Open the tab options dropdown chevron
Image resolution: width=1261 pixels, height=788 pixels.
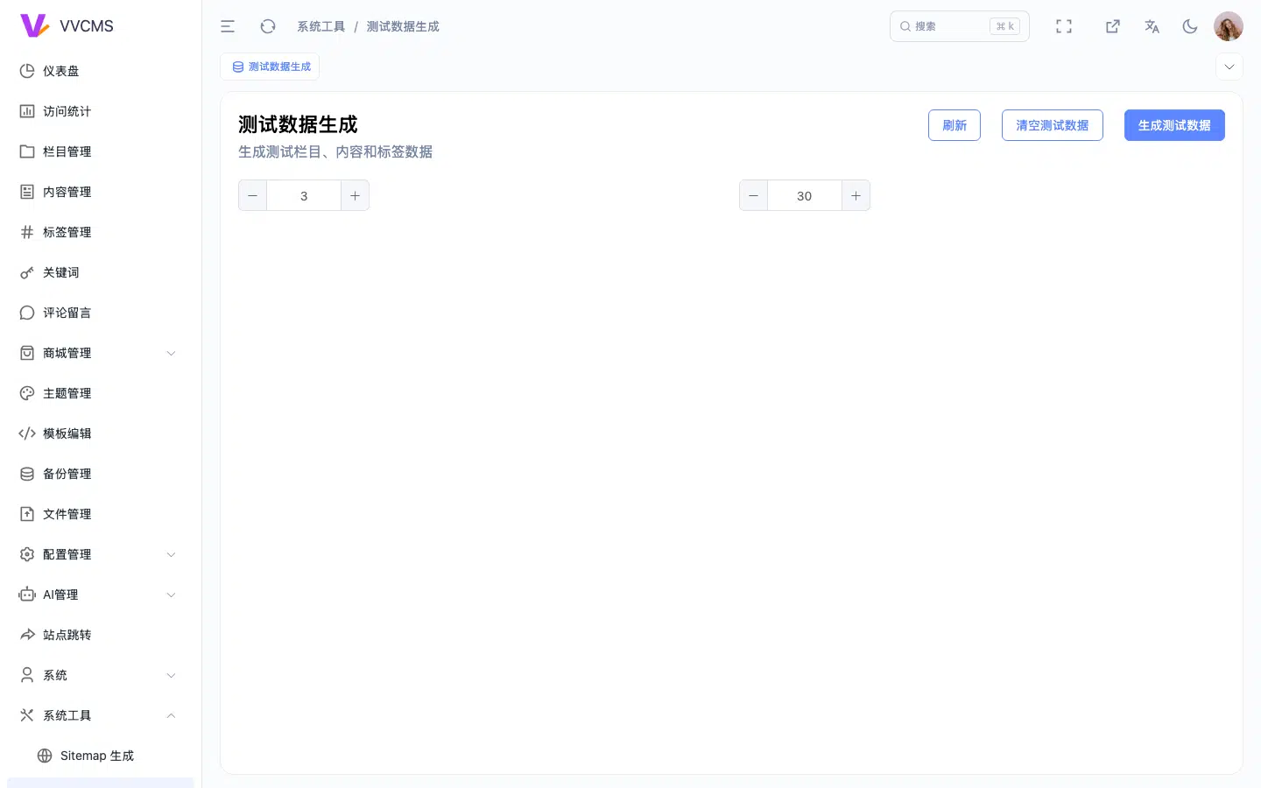click(x=1229, y=67)
